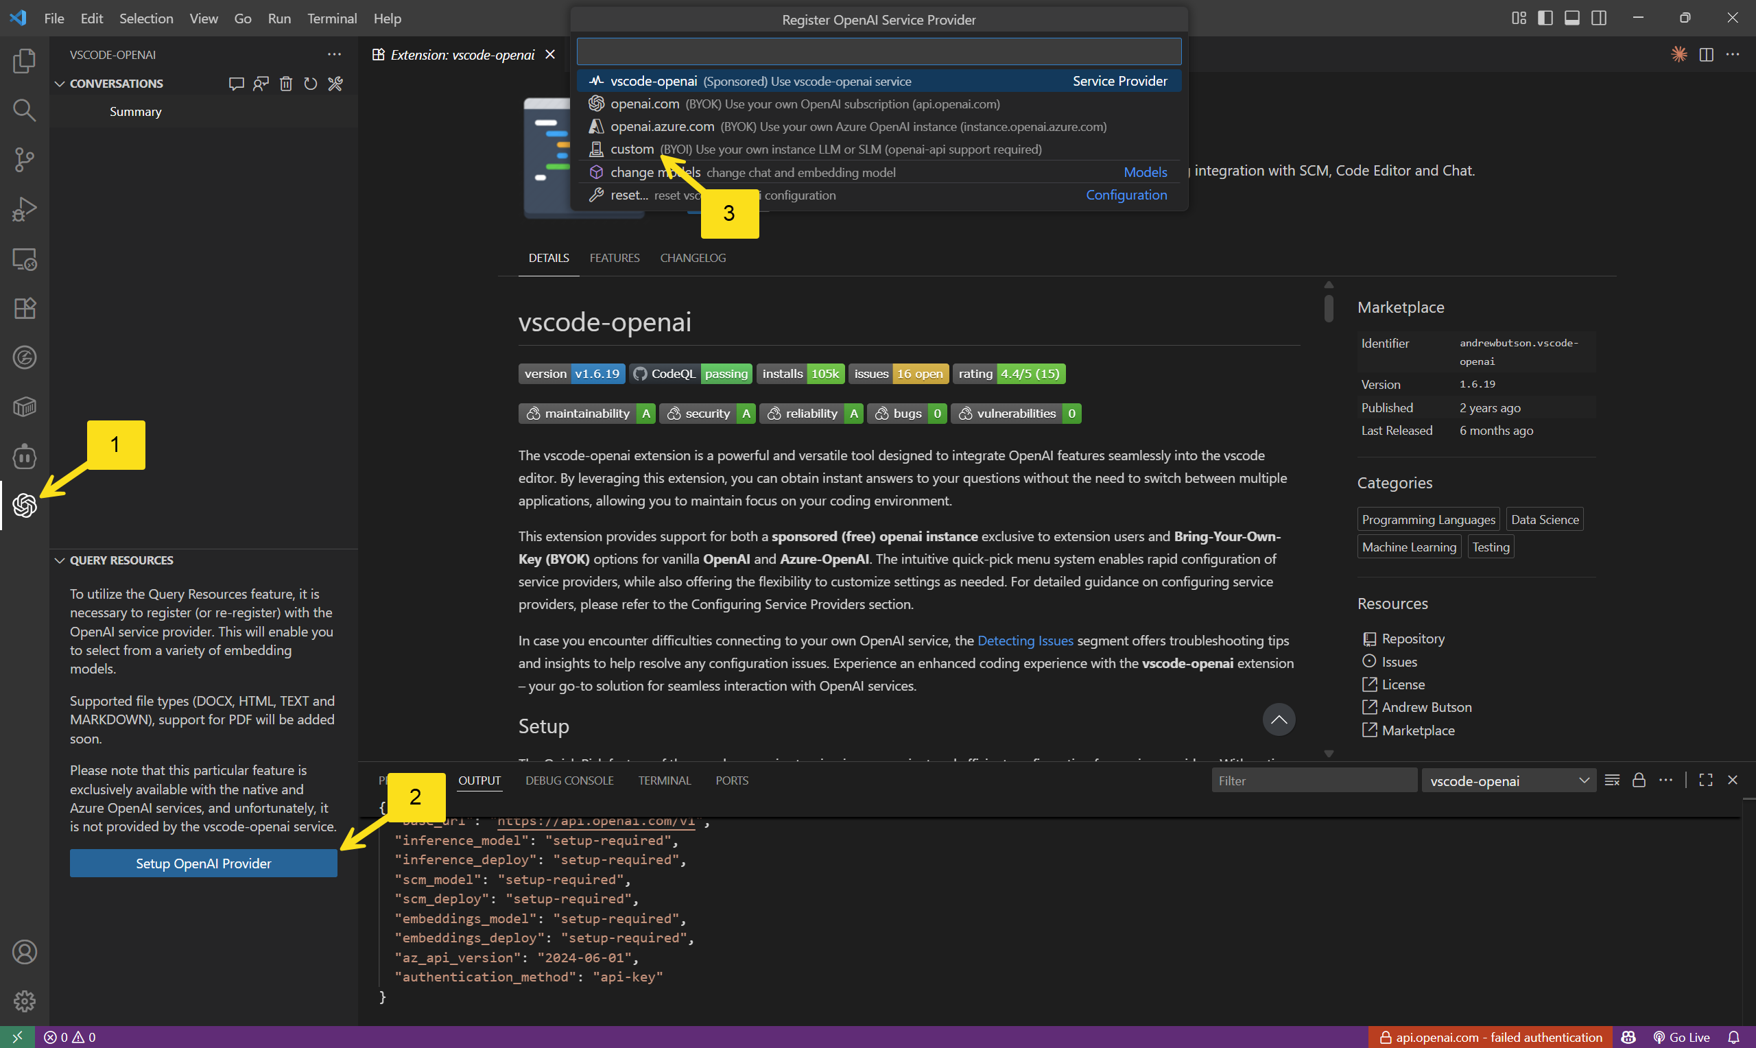Focus the provider quick pick input box
The width and height of the screenshot is (1756, 1048).
tap(879, 51)
